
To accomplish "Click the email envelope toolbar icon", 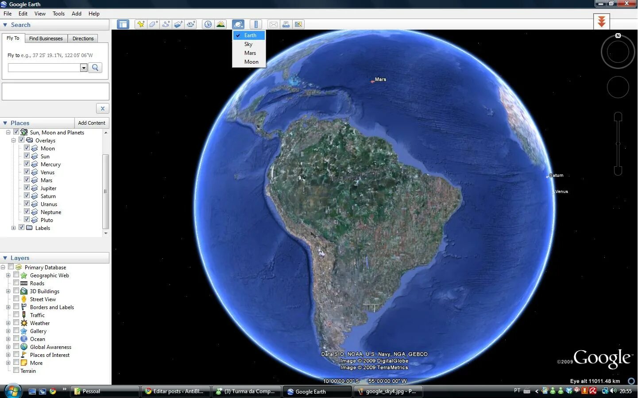I will click(274, 24).
